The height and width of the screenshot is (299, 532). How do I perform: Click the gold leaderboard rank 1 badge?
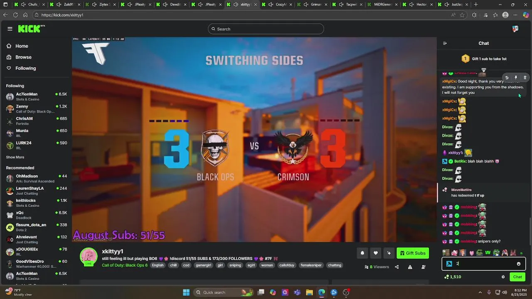[465, 59]
